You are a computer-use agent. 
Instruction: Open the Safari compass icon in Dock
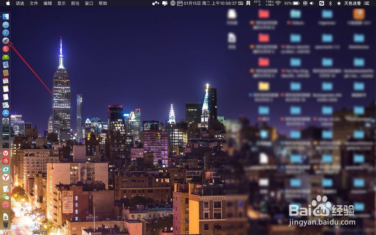6,33
